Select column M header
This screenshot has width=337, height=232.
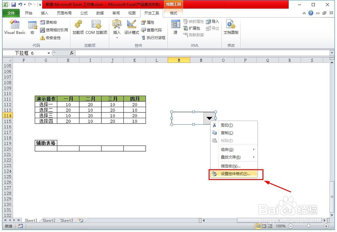click(x=179, y=60)
